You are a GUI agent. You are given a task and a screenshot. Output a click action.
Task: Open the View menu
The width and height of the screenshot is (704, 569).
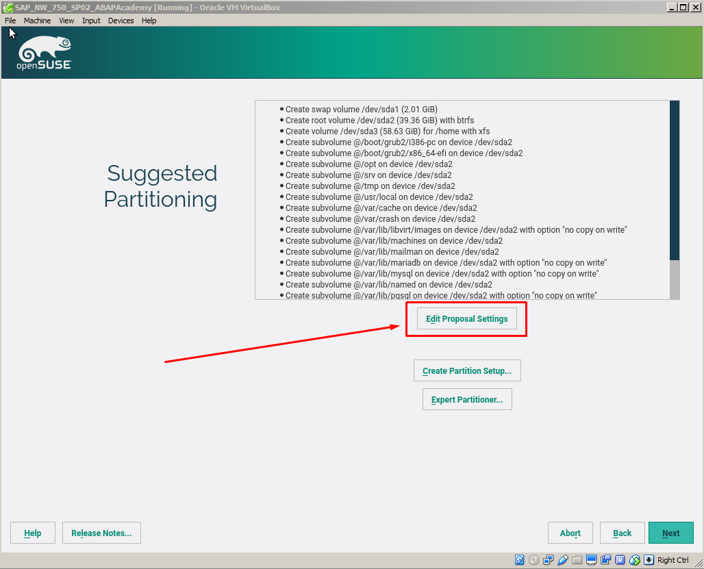click(x=66, y=21)
